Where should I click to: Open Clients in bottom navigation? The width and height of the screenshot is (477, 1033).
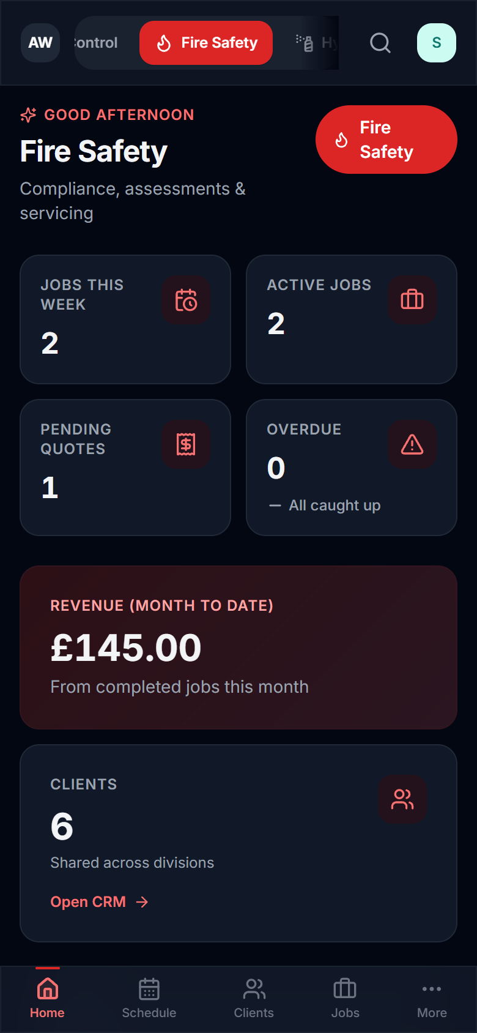point(254,999)
